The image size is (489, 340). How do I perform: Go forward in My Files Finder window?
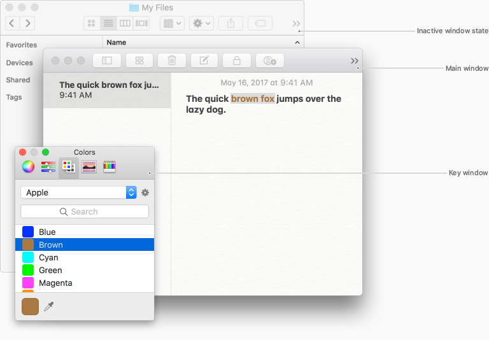click(x=27, y=24)
